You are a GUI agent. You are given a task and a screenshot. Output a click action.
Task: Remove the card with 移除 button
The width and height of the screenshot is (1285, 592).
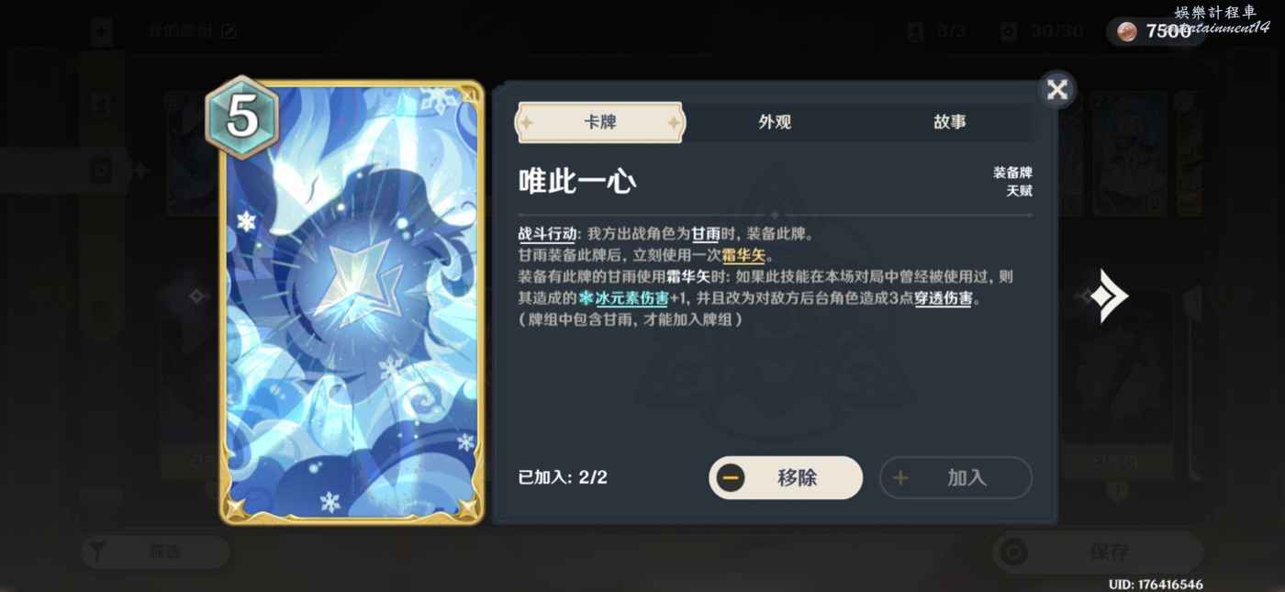(x=786, y=478)
